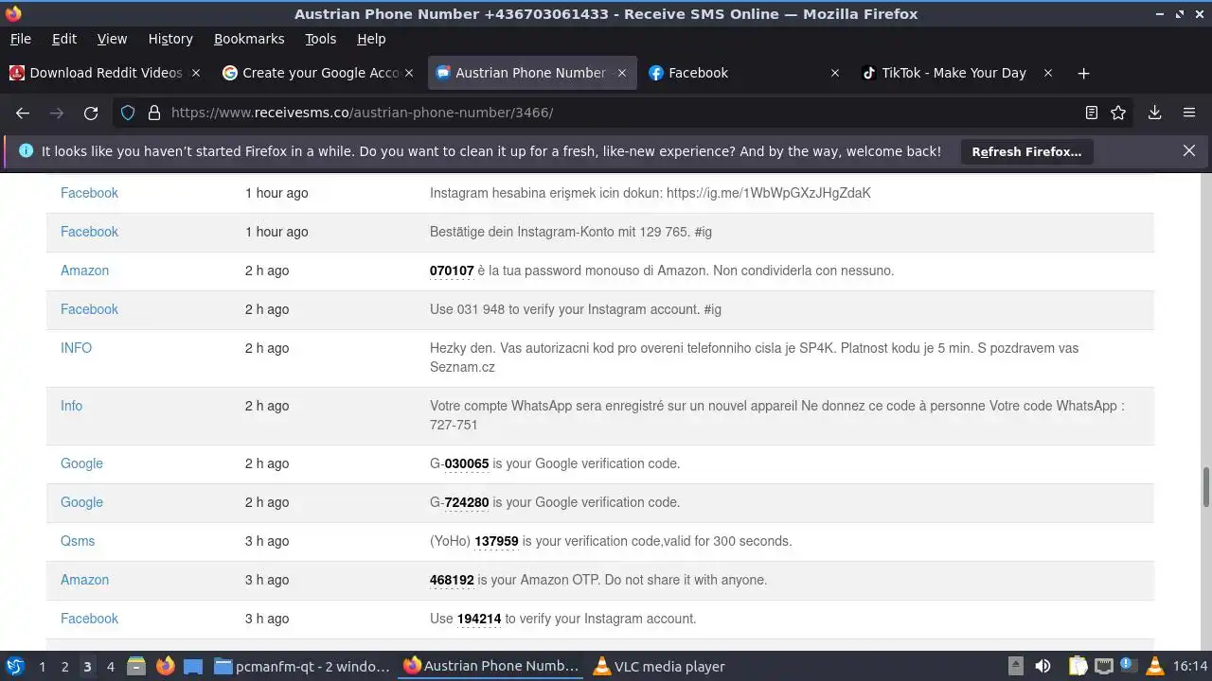Open a new tab with plus button
1212x681 pixels.
click(x=1083, y=73)
